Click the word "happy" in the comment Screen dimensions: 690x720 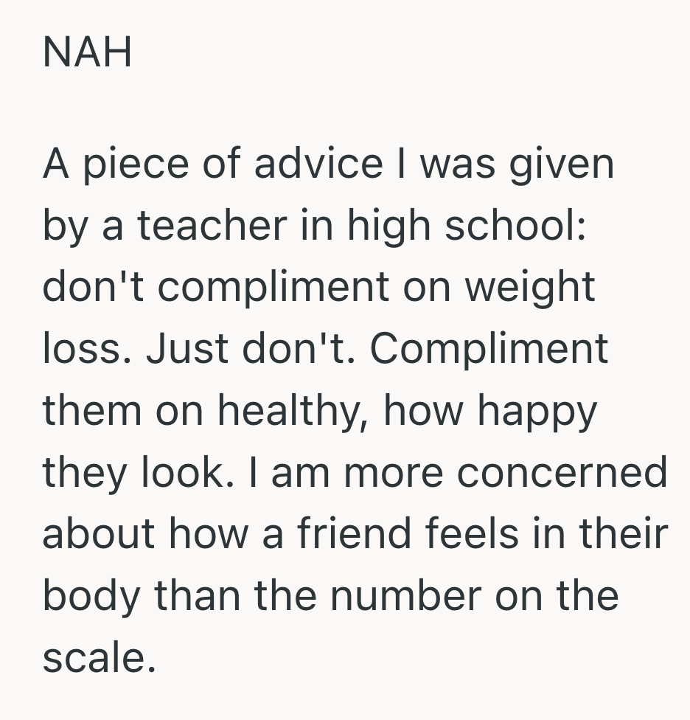[x=542, y=410]
